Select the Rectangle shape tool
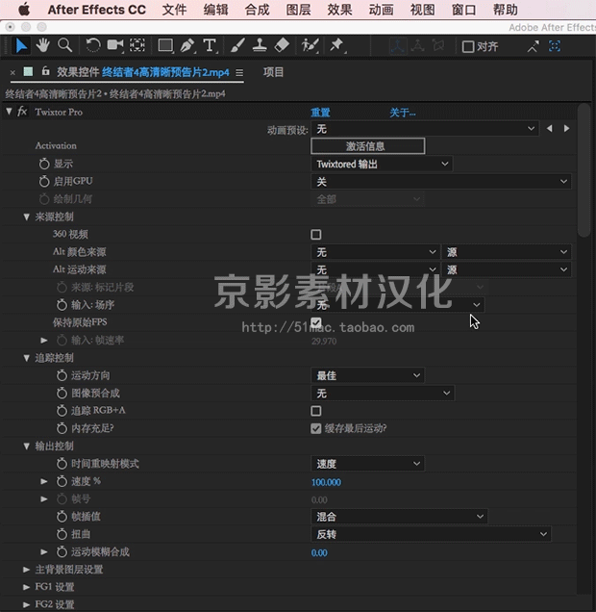This screenshot has height=612, width=596. (165, 45)
